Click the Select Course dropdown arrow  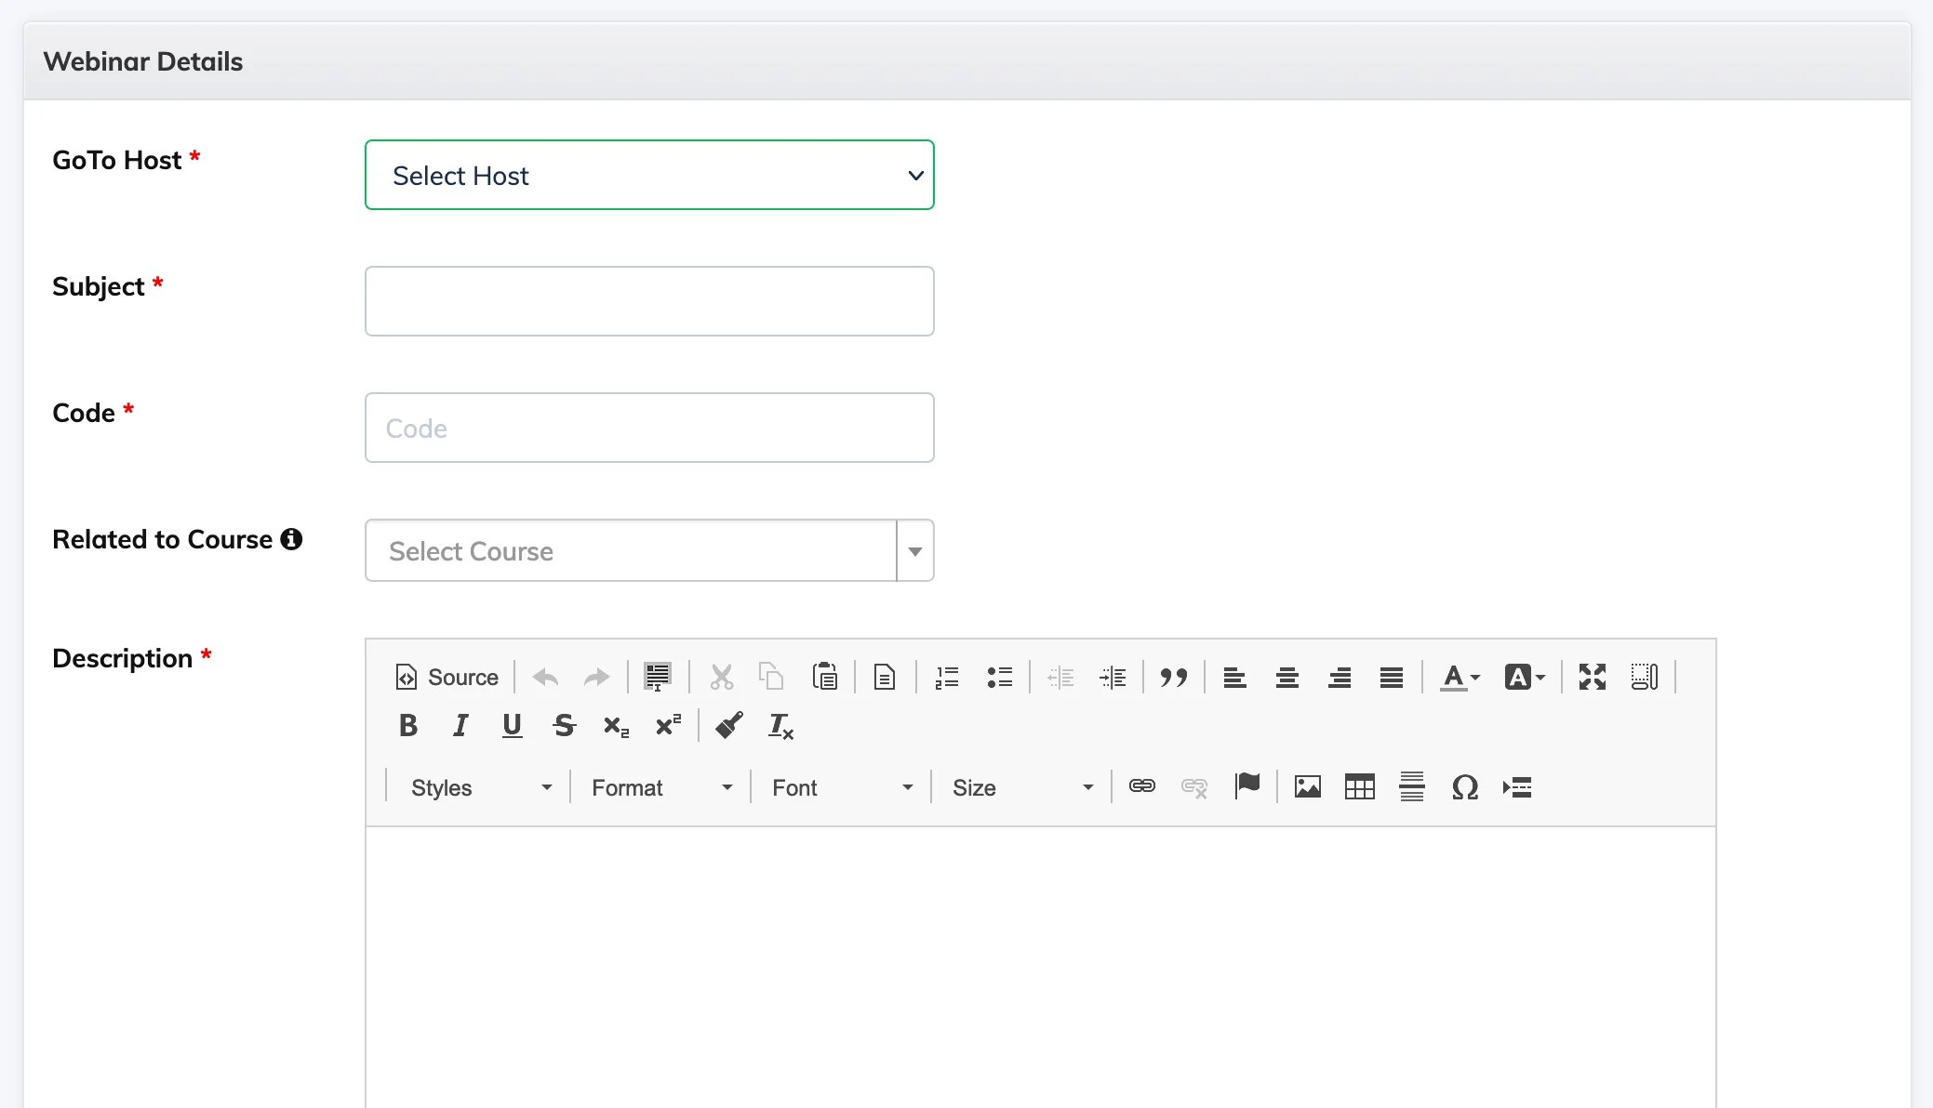915,551
